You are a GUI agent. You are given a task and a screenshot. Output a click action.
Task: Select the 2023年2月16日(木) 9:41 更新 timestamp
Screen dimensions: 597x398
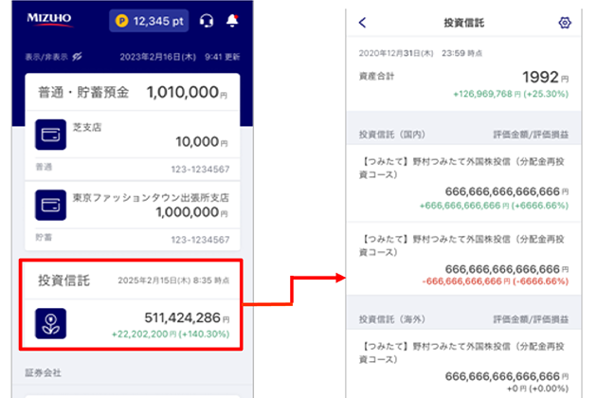point(180,57)
